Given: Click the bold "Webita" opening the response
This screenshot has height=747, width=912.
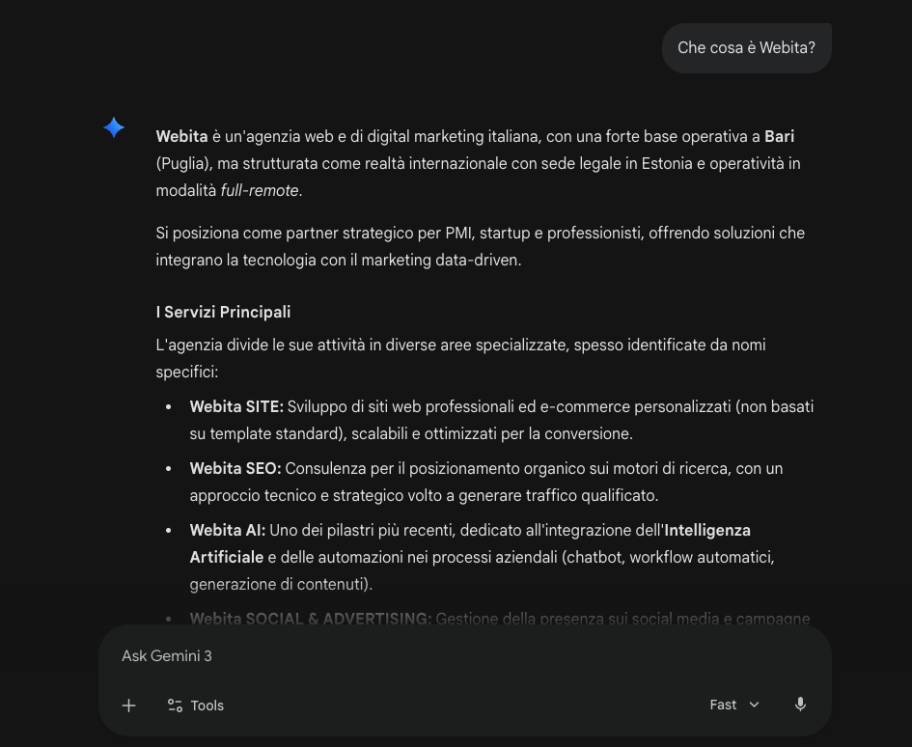Looking at the screenshot, I should coord(181,136).
